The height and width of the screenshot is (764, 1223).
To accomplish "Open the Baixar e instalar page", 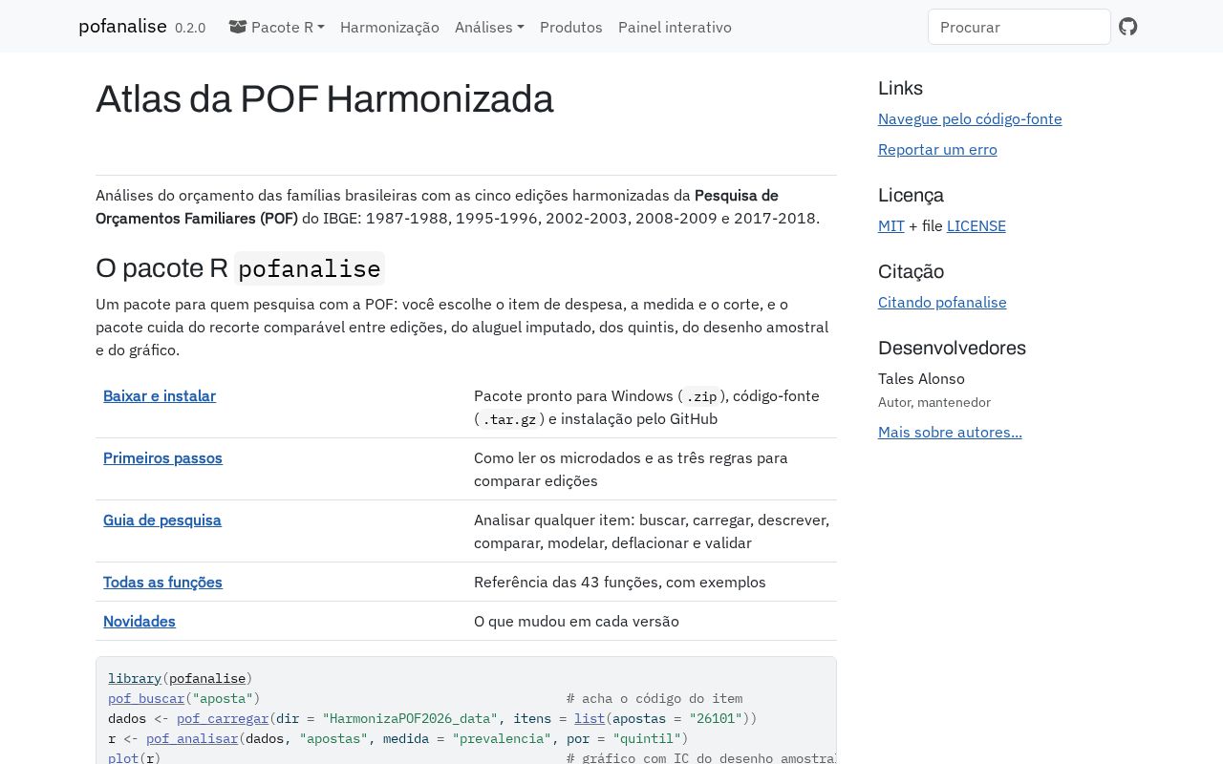I will click(x=160, y=395).
